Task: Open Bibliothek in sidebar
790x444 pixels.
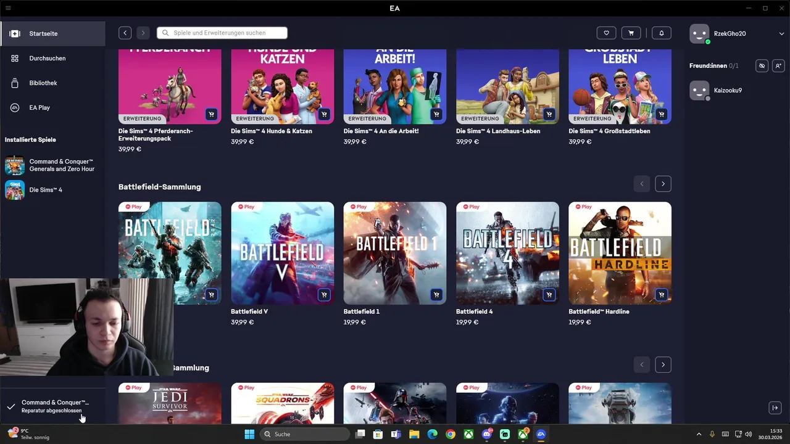Action: [52, 83]
